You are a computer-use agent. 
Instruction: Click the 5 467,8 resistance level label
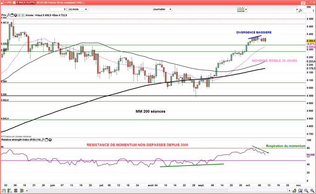[5, 22]
